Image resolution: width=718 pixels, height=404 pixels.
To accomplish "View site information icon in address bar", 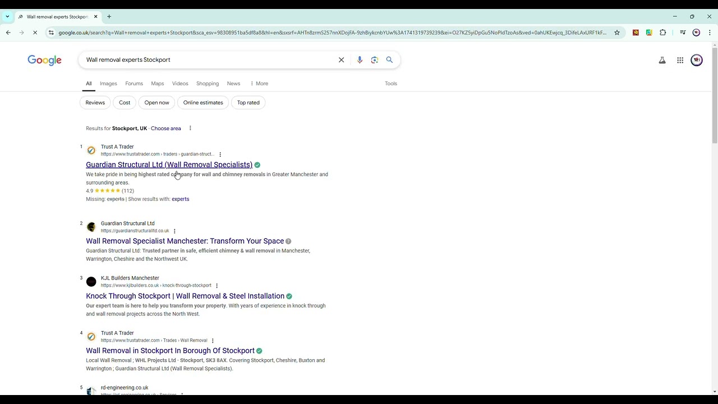I will (51, 33).
